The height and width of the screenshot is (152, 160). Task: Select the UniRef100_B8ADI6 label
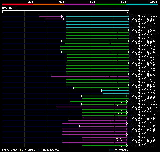(143, 143)
